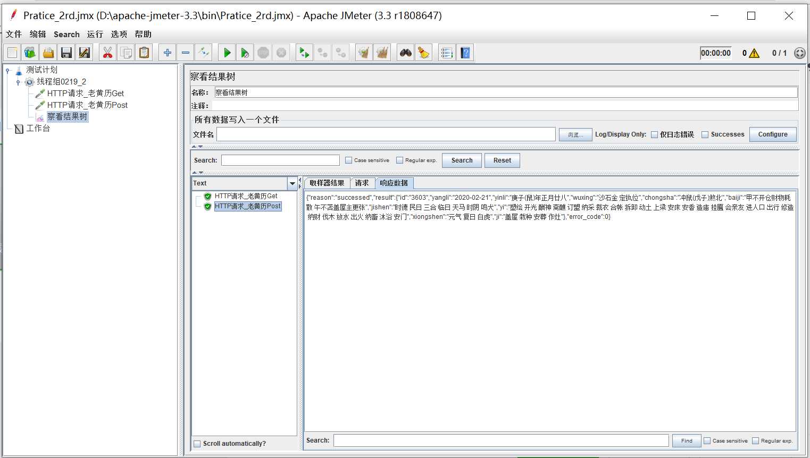The image size is (810, 458).
Task: Switch to the 请求 tab
Action: click(x=362, y=183)
